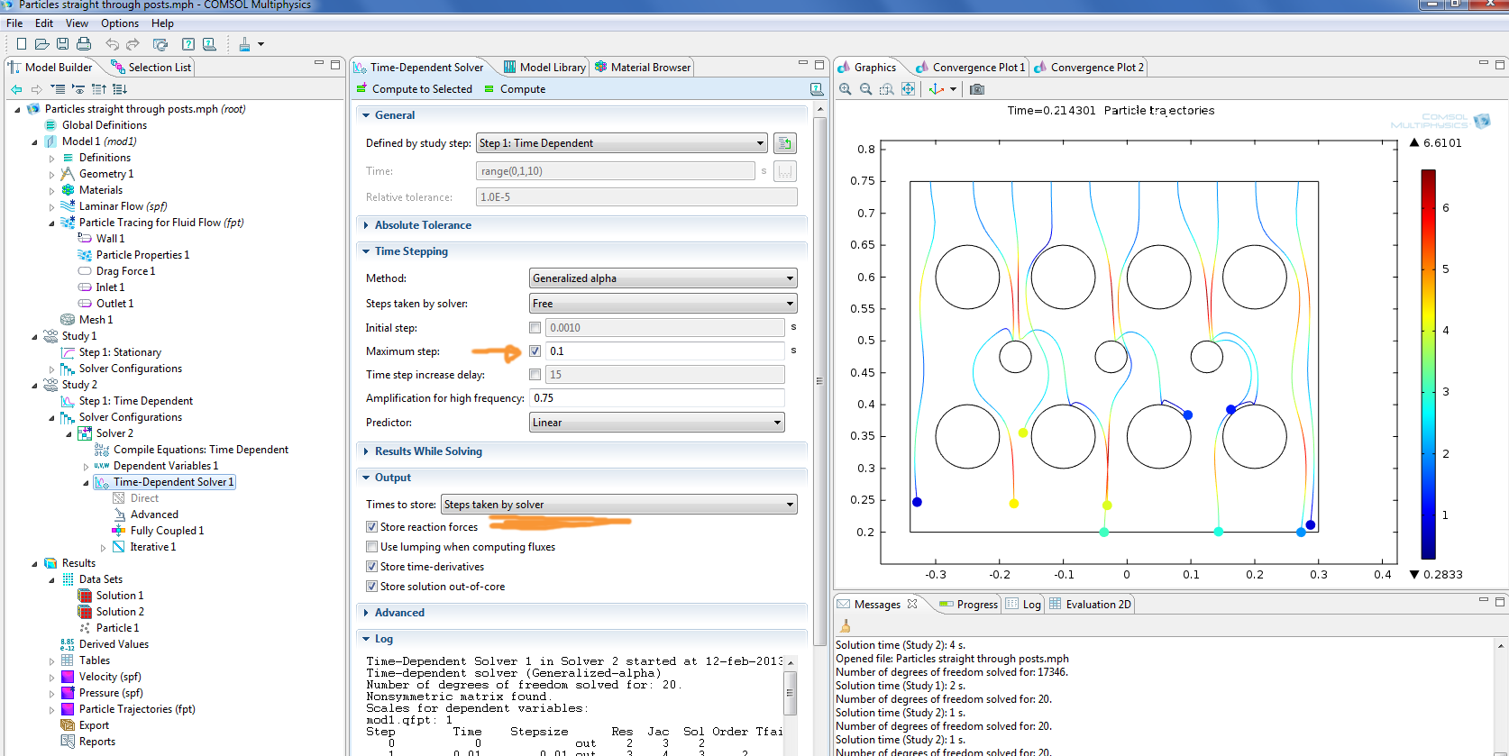
Task: Open the Times to store dropdown
Action: (x=618, y=505)
